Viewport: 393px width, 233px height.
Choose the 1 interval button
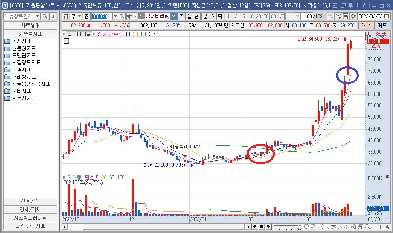tap(228, 16)
